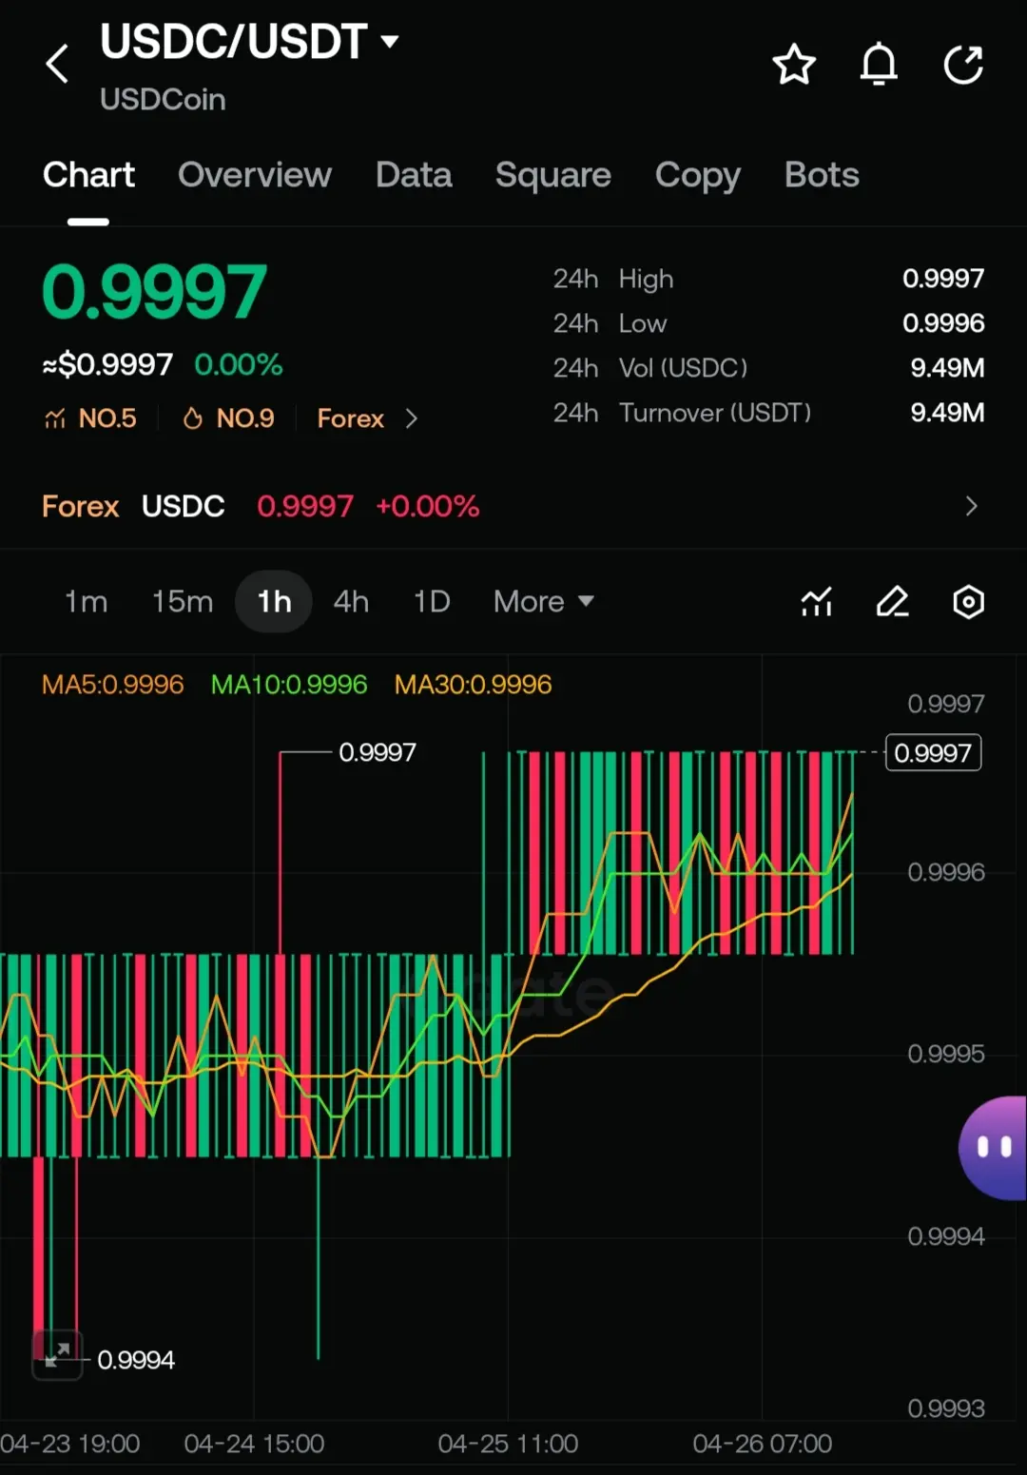
Task: Add USDC/USDT to favorites with star
Action: pyautogui.click(x=794, y=65)
